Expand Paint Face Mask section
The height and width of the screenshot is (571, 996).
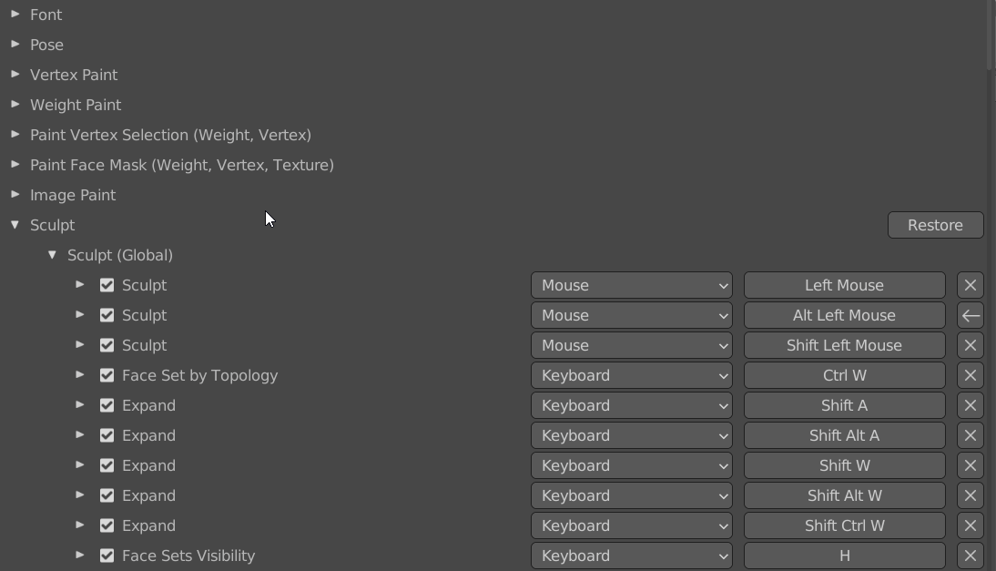(x=15, y=165)
